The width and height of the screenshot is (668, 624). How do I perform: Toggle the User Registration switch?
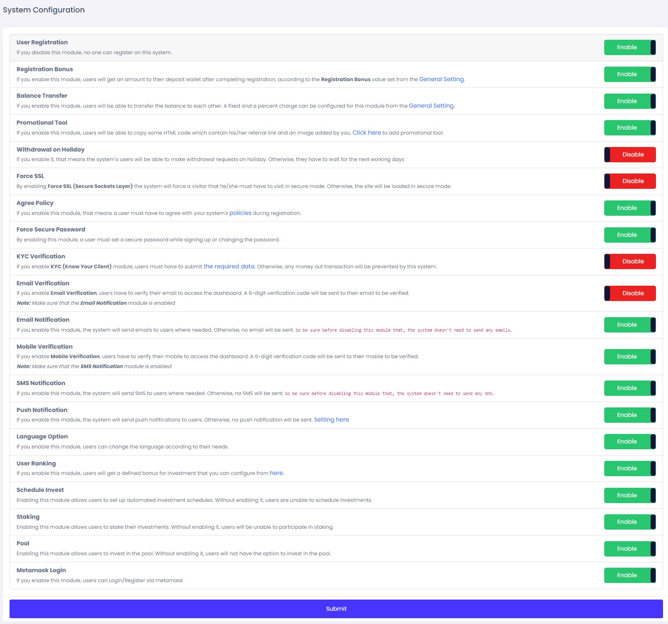coord(629,48)
